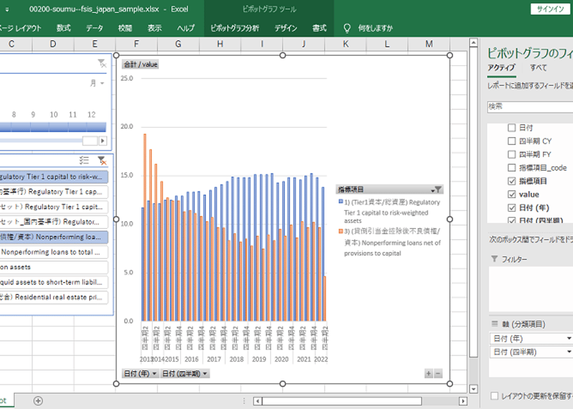Screen dimensions: 573x409
Task: Clear filter icon on indicator slicer
Action: click(x=102, y=161)
